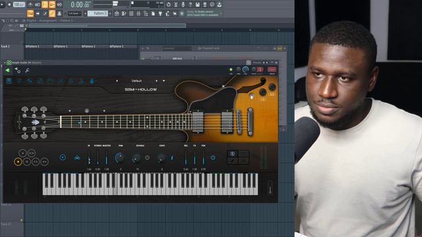Open the plugin routing nodes icon
This screenshot has height=237, width=422.
18,70
